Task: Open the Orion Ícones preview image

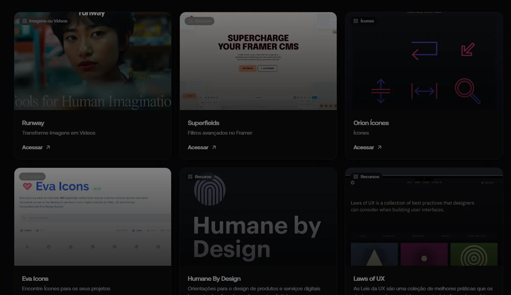Action: (424, 61)
